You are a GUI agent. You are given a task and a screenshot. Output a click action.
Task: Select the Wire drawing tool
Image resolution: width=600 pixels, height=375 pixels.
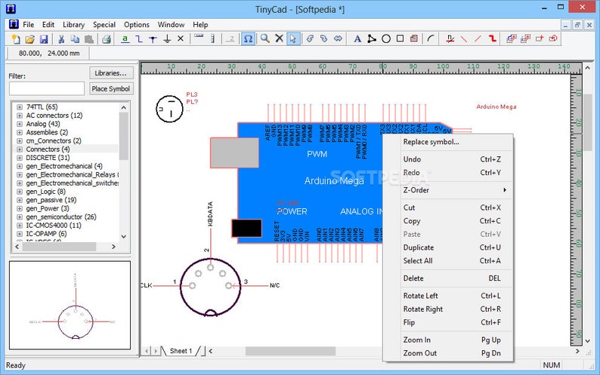pos(139,38)
